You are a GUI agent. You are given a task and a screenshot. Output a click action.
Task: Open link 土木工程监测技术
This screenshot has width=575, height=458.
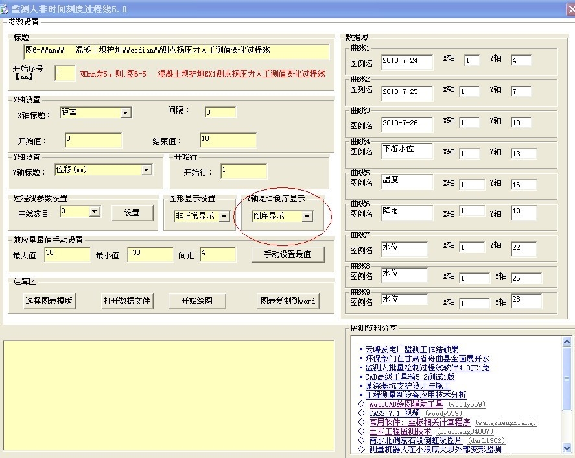pos(400,431)
